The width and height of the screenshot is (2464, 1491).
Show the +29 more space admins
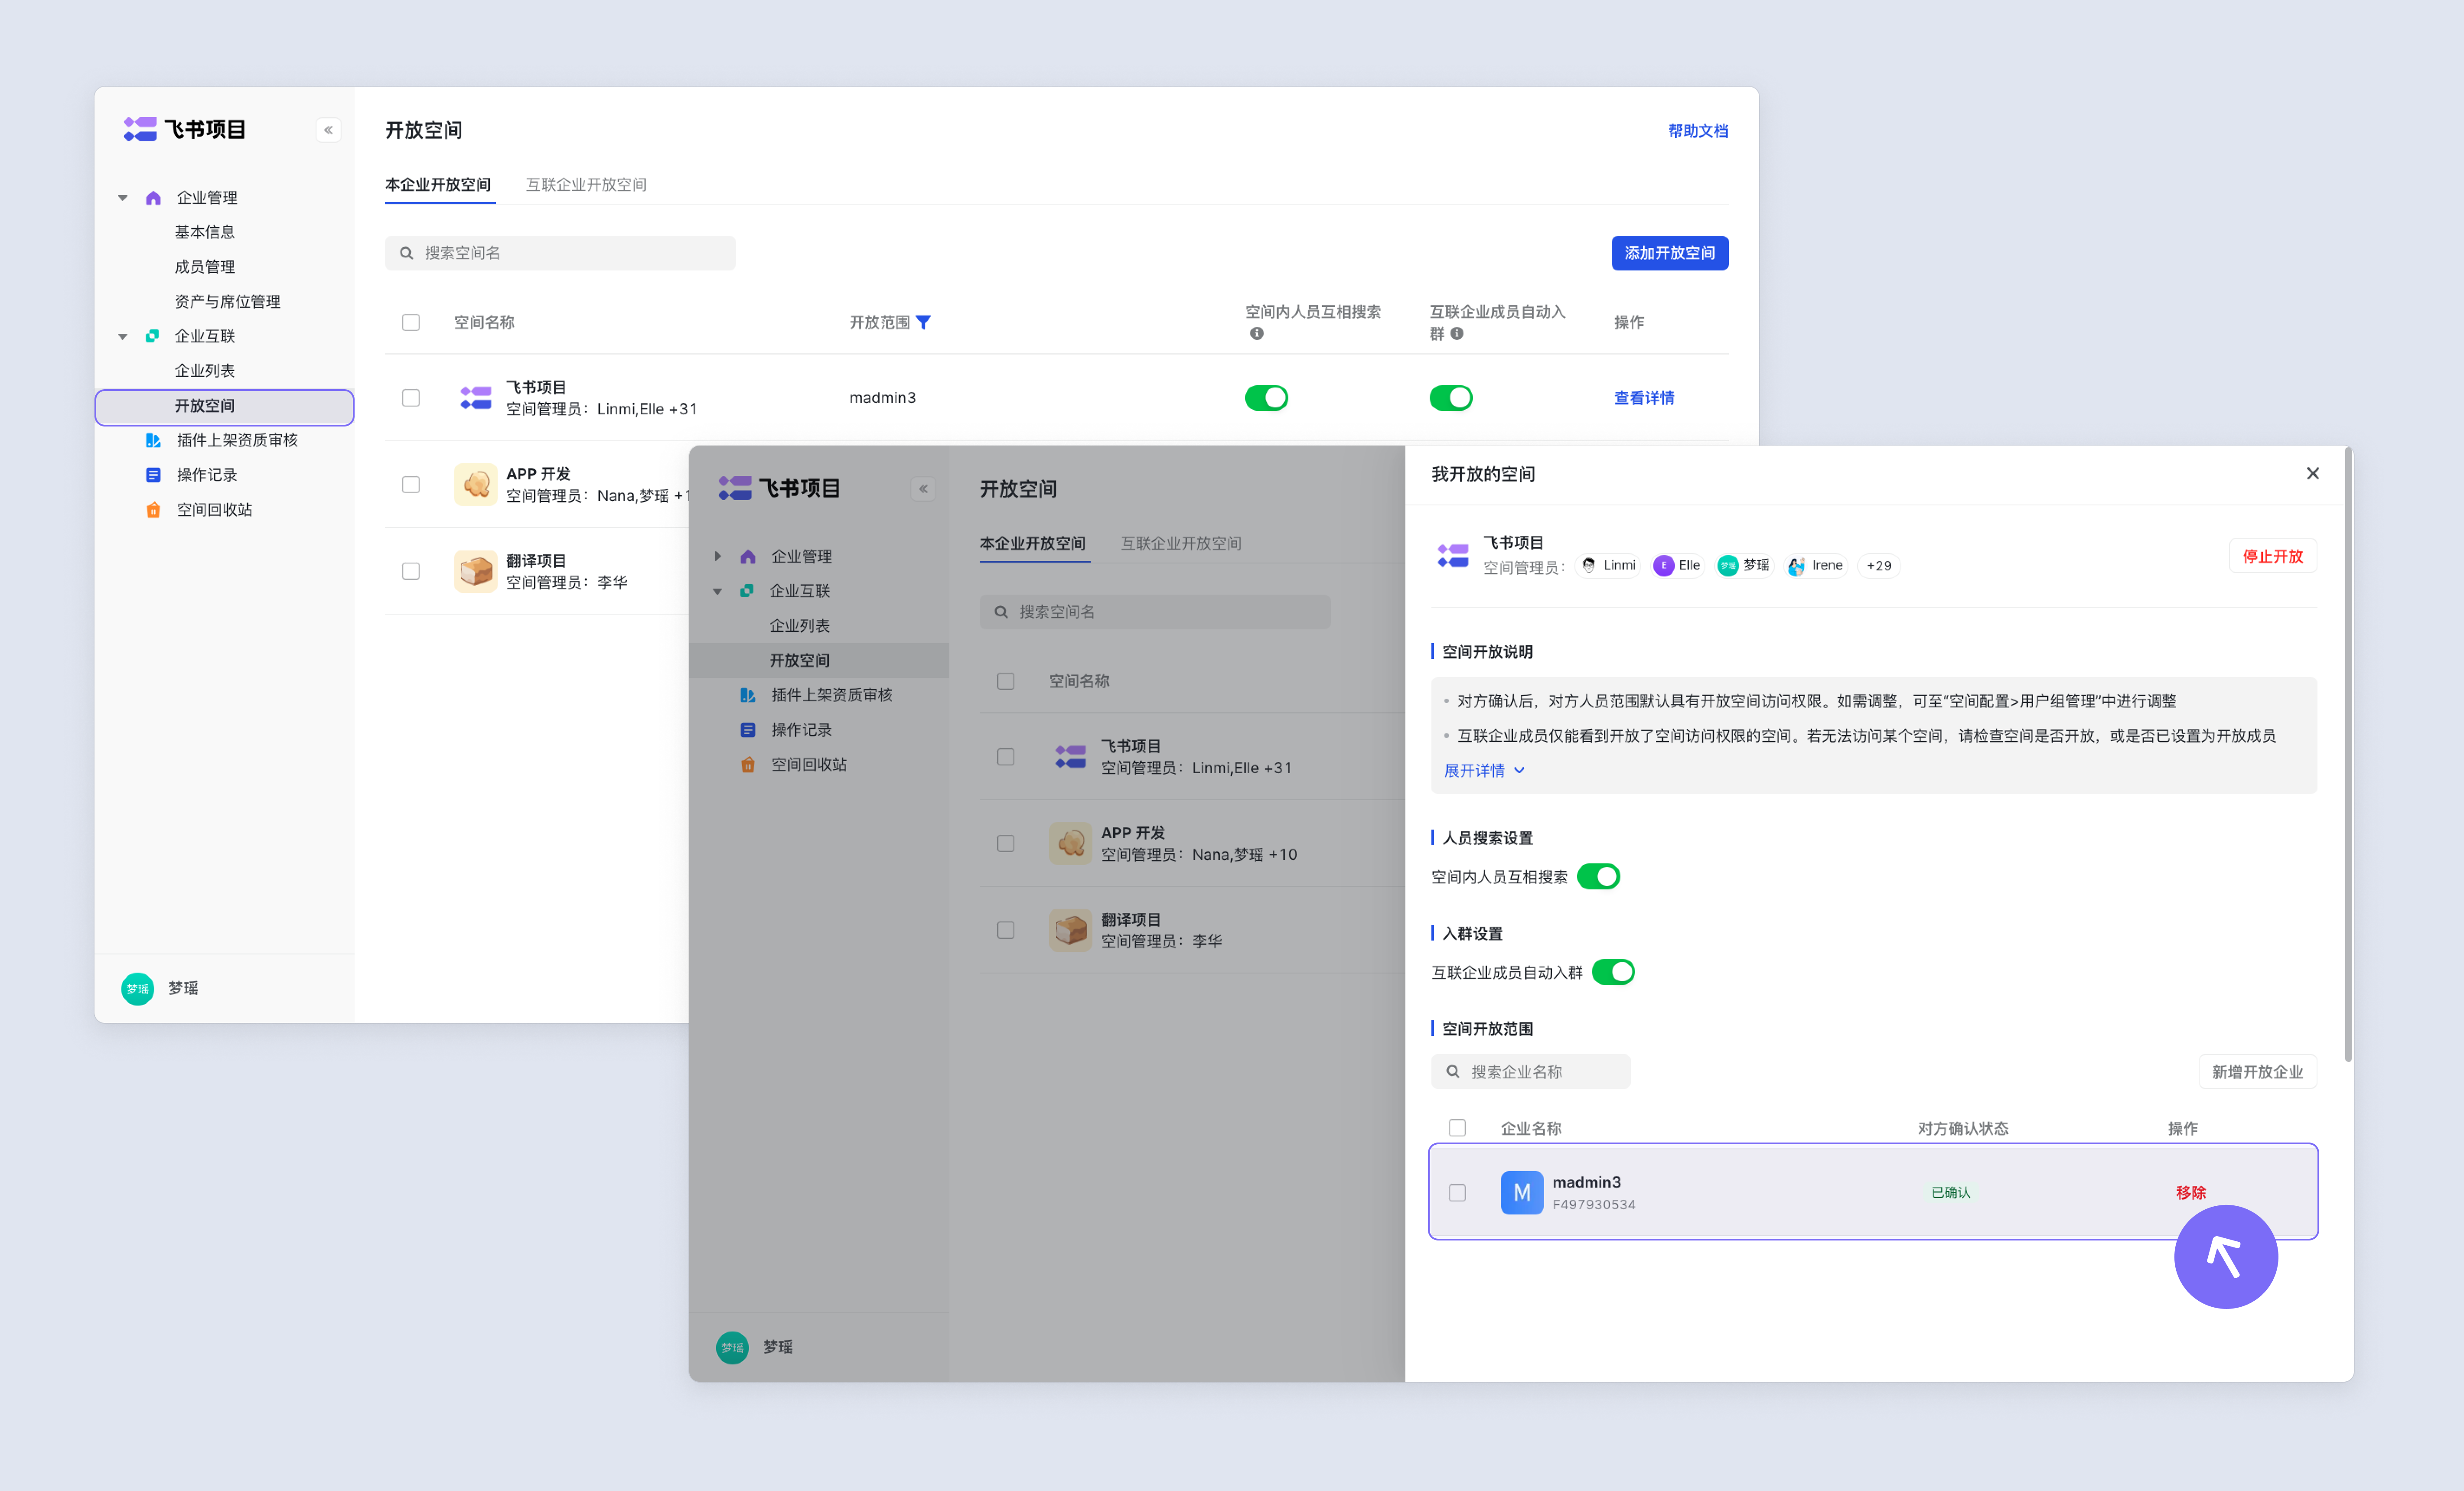click(x=1879, y=566)
